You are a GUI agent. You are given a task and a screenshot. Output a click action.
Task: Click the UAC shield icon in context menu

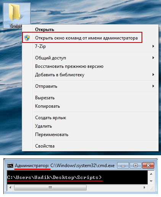[x=27, y=38]
